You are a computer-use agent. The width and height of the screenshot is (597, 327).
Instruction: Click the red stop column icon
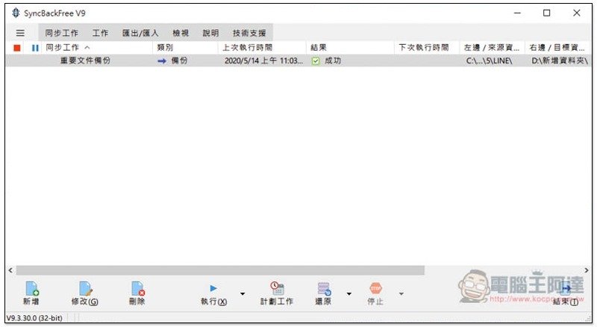(16, 48)
